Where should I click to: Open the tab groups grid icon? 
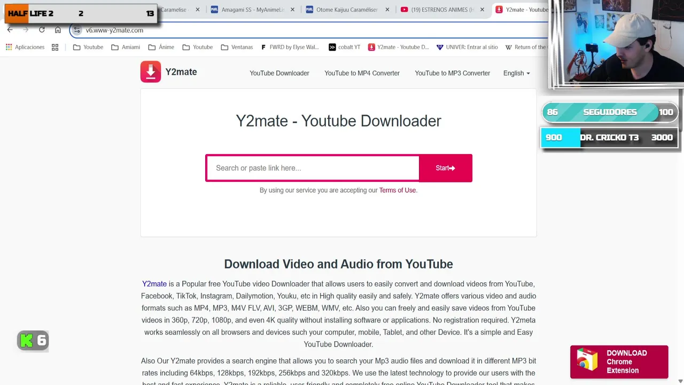tap(55, 47)
